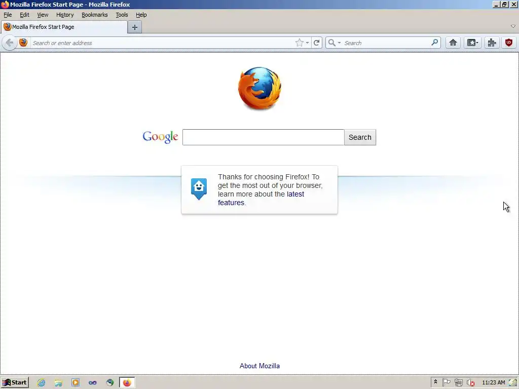
Task: Open the Tools menu
Action: coord(122,15)
